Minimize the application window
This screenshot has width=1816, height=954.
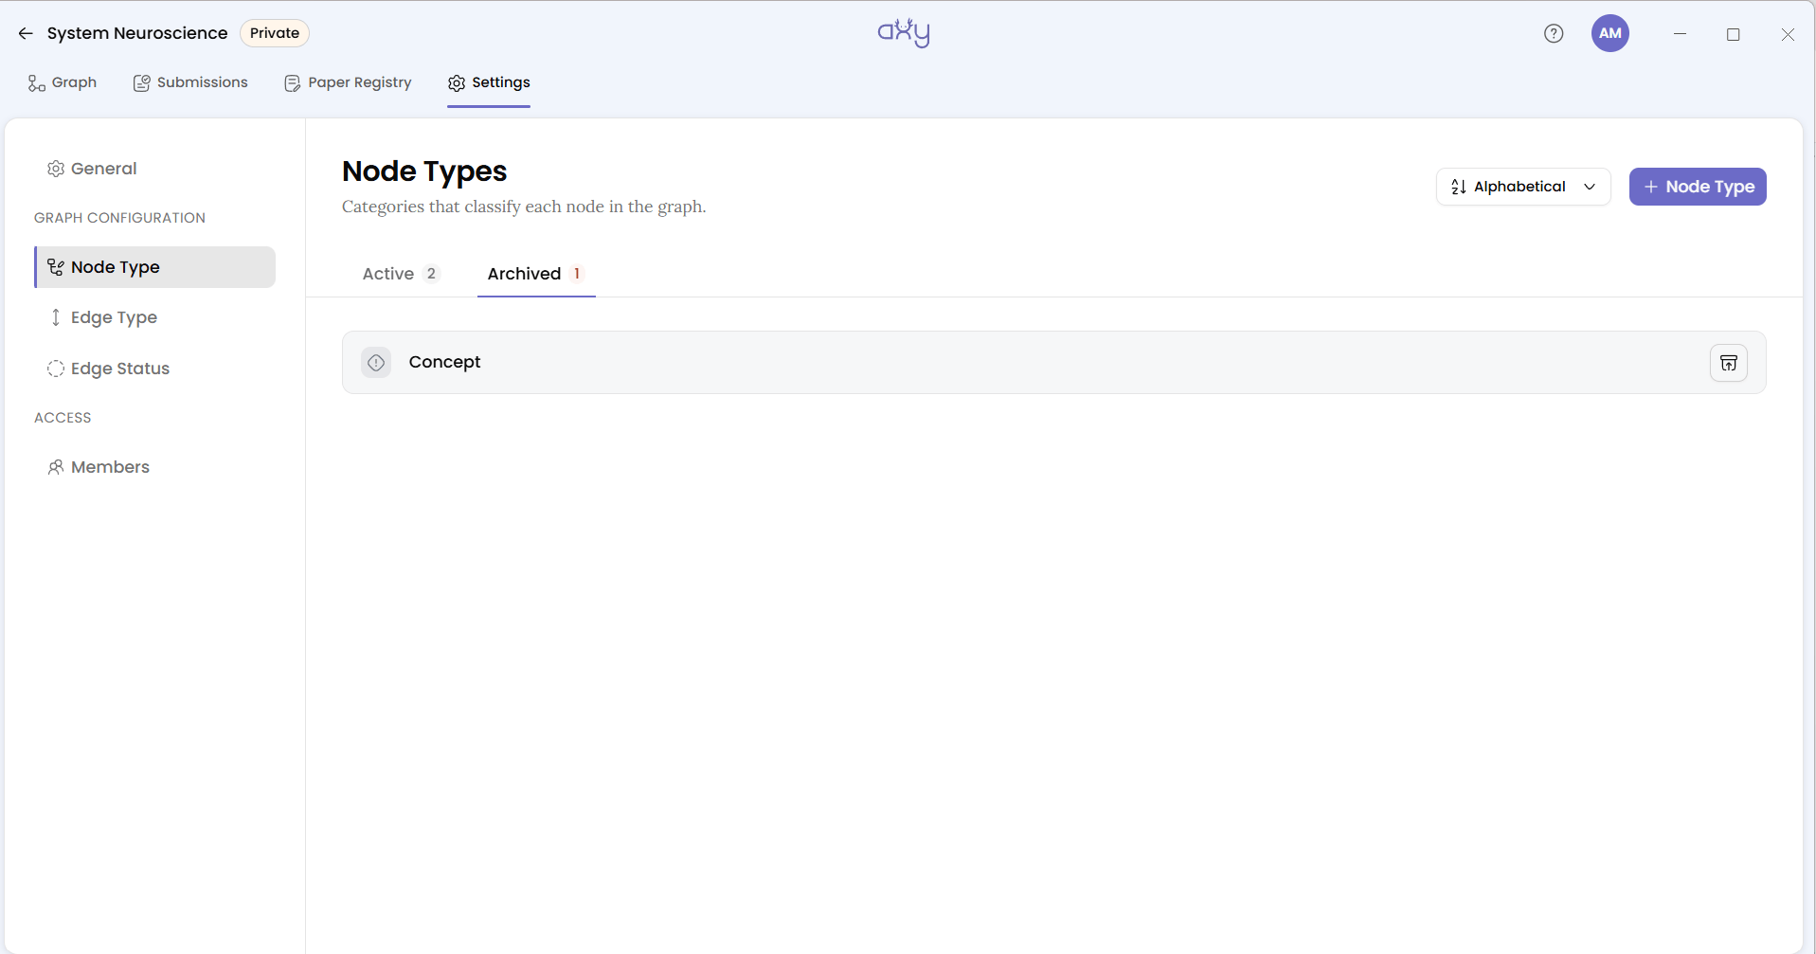click(1680, 33)
